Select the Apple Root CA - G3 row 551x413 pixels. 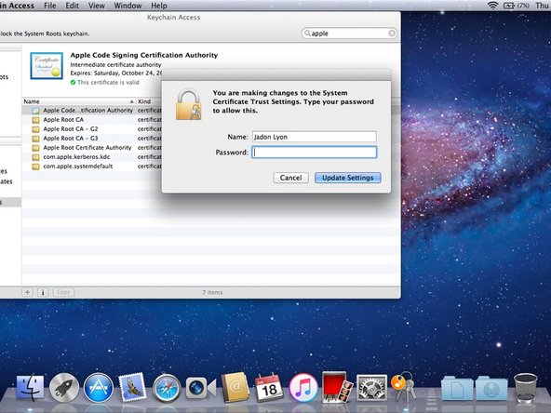coord(92,139)
